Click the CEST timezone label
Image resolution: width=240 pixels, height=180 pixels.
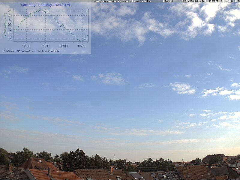tap(213, 1)
